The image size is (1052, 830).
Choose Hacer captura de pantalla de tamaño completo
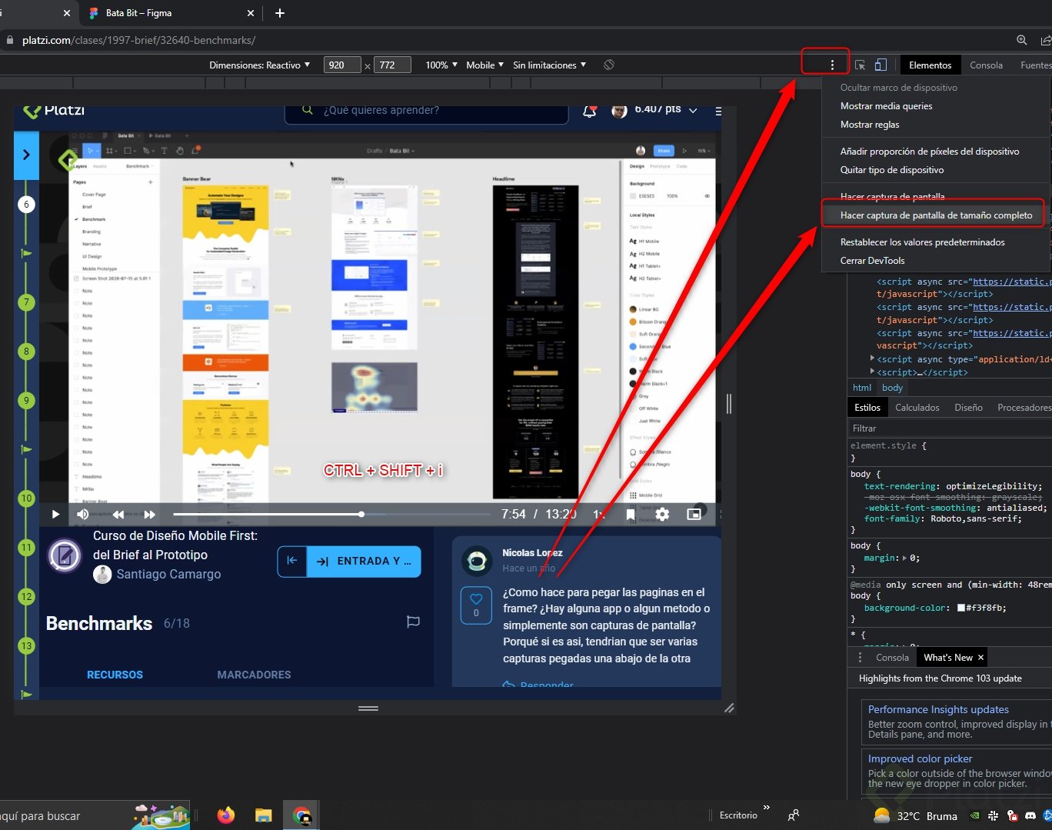[936, 215]
